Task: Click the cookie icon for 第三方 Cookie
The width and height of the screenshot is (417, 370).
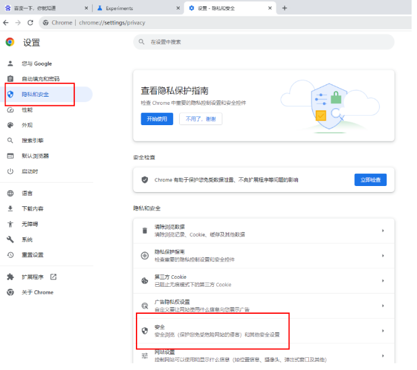Action: 145,281
